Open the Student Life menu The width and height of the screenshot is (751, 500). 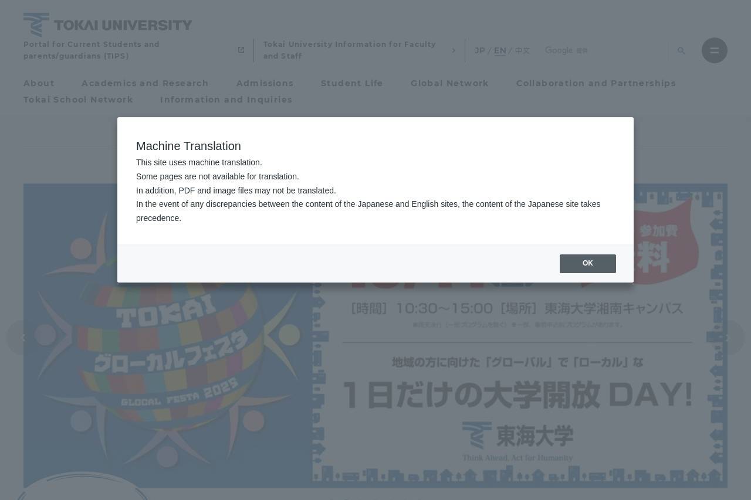[x=352, y=83]
